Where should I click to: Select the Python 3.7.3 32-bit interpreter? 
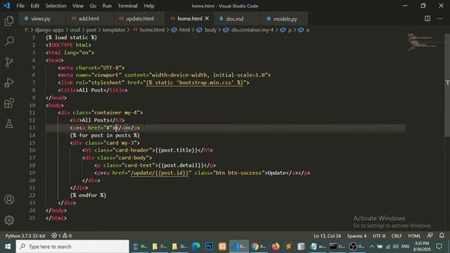(x=25, y=236)
